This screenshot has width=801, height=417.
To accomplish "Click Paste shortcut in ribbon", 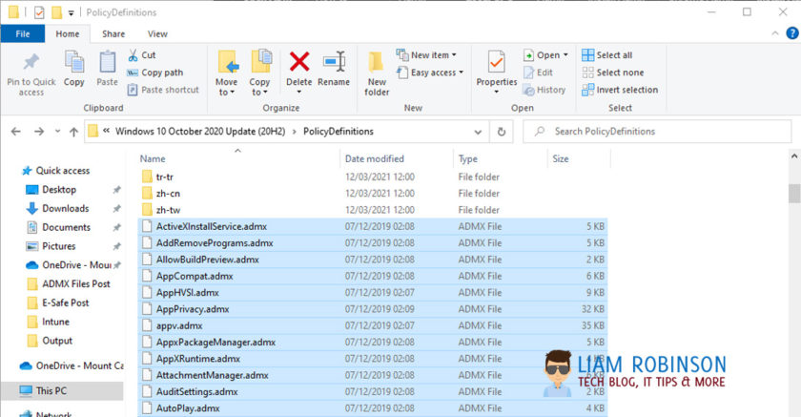I will pyautogui.click(x=163, y=90).
